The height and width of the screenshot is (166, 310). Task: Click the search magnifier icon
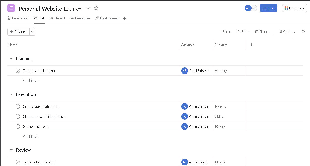(x=303, y=32)
